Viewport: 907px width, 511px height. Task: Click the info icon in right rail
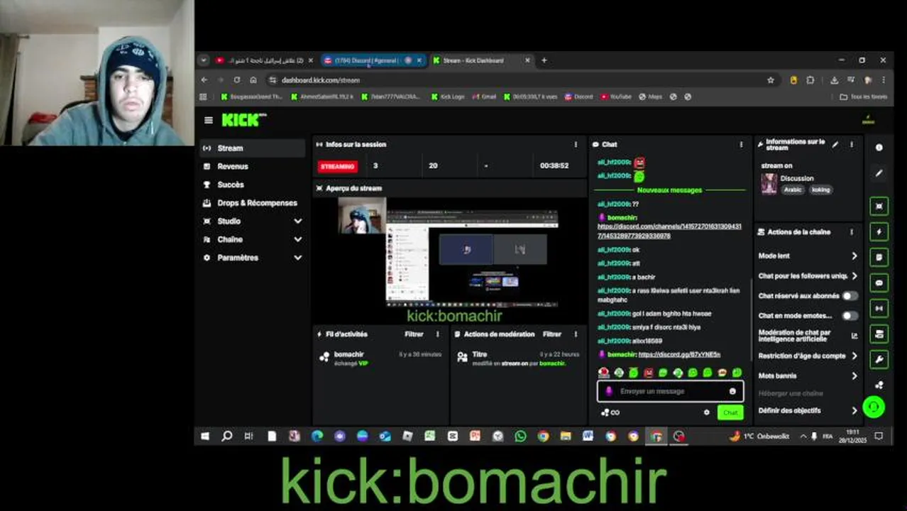pyautogui.click(x=879, y=148)
